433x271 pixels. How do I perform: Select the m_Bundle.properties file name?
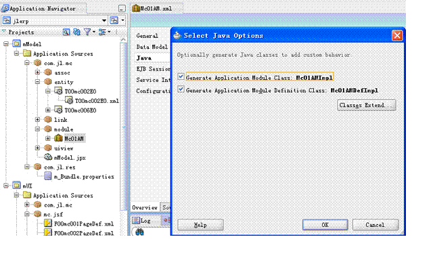pyautogui.click(x=84, y=176)
